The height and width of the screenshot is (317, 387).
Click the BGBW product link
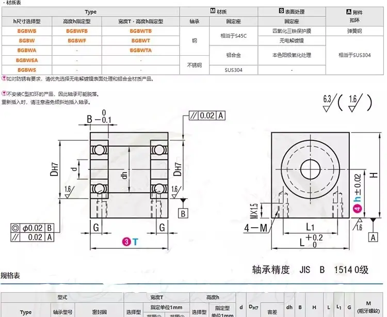coord(27,41)
